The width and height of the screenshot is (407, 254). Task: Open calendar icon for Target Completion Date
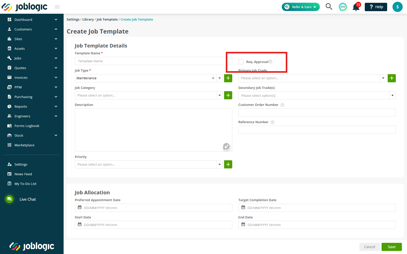coord(243,208)
